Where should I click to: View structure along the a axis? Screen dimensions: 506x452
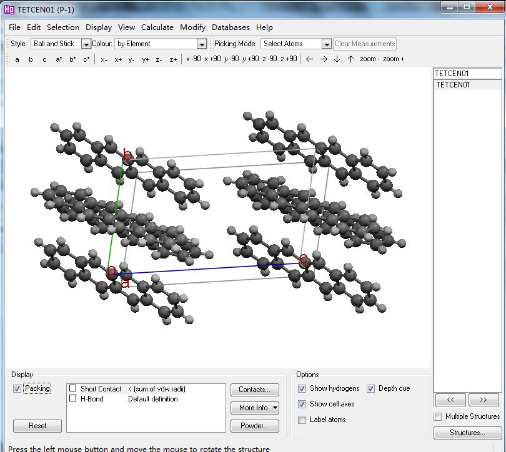[x=17, y=59]
